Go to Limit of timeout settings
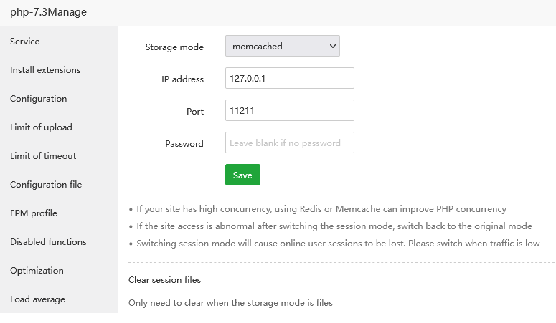The image size is (556, 323). [x=43, y=156]
